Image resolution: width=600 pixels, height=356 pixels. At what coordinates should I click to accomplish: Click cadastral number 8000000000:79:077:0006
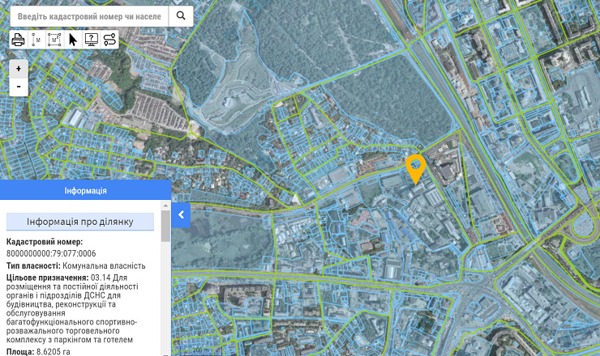51,253
